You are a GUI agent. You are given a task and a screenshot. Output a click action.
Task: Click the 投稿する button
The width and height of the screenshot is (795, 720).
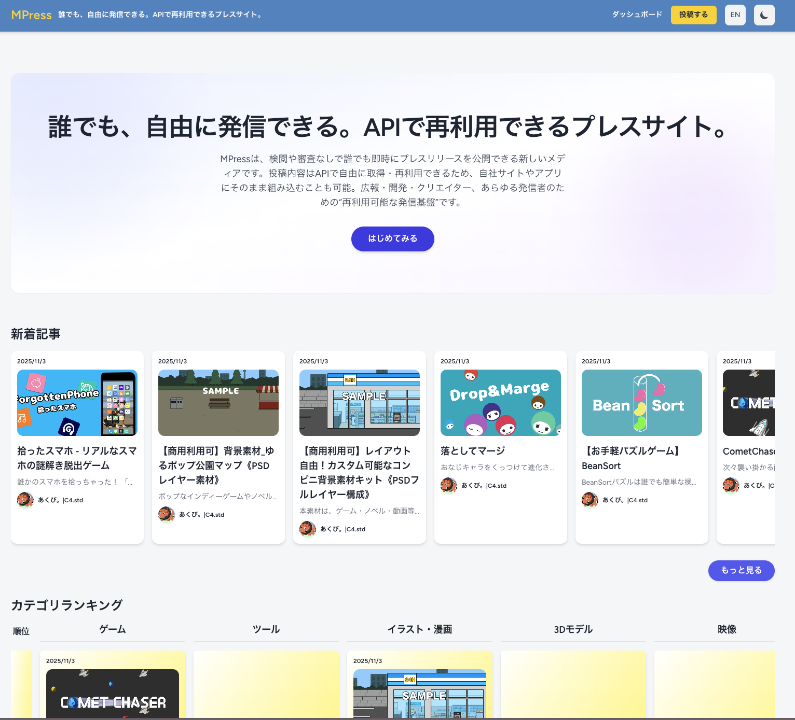693,15
